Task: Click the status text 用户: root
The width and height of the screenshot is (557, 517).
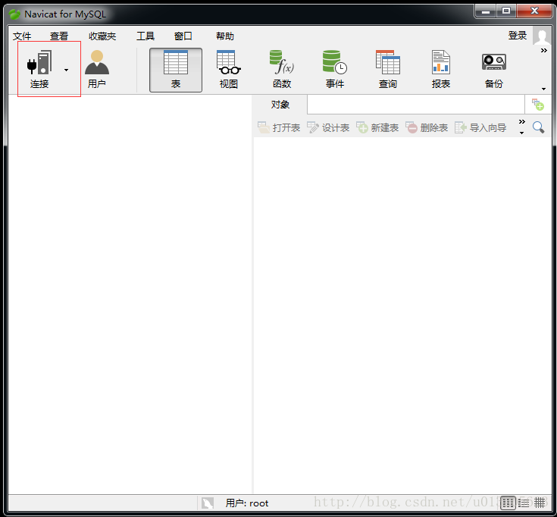Action: click(247, 503)
